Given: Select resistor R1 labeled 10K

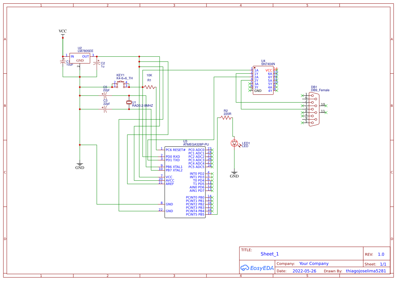Looking at the screenshot, I should 149,87.
